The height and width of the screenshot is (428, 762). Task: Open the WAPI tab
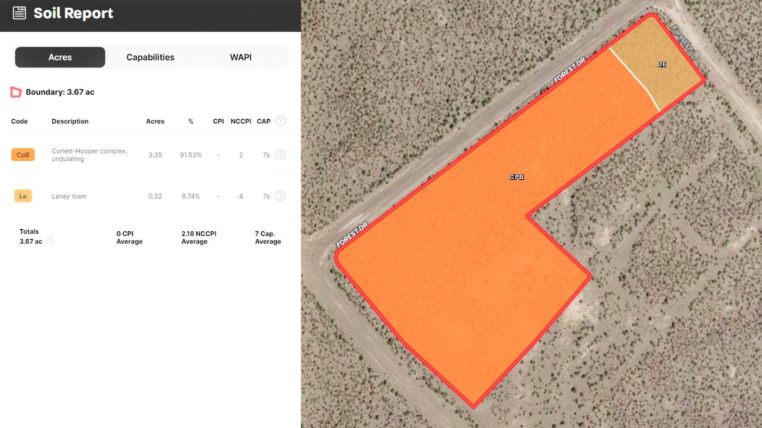click(241, 57)
